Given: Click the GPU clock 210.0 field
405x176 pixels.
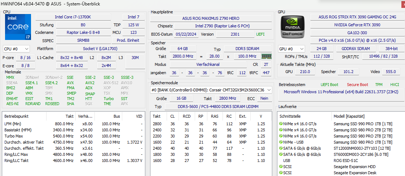Looking at the screenshot, I should click(x=305, y=72).
